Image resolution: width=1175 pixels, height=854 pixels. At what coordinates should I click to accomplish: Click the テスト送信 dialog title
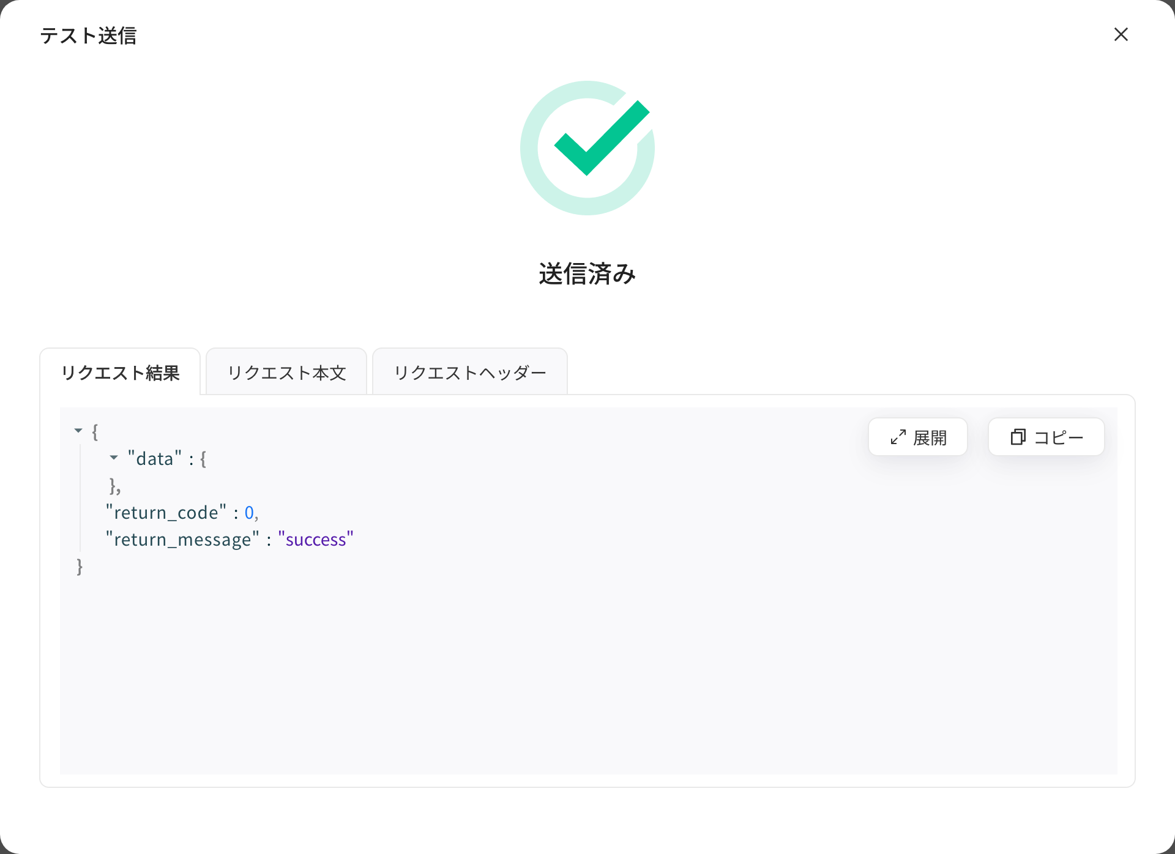pyautogui.click(x=88, y=35)
